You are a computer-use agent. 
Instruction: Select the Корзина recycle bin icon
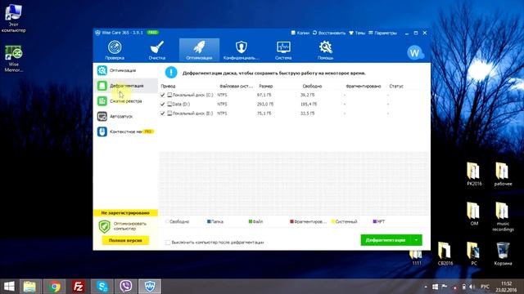503,254
